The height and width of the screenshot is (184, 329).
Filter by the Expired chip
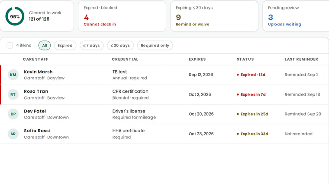click(65, 45)
